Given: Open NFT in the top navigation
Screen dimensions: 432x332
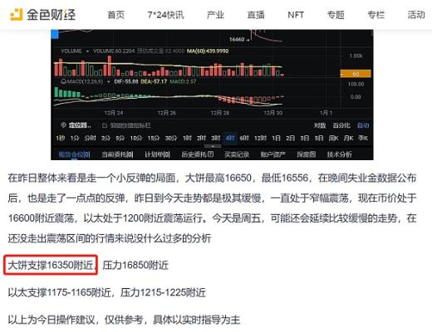Looking at the screenshot, I should [x=296, y=15].
